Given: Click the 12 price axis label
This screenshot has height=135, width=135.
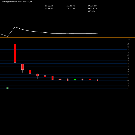Looking at the screenshot, I should coord(128,86).
